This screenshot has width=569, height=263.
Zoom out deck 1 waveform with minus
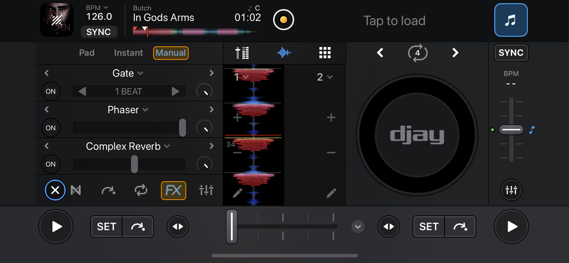(x=237, y=153)
